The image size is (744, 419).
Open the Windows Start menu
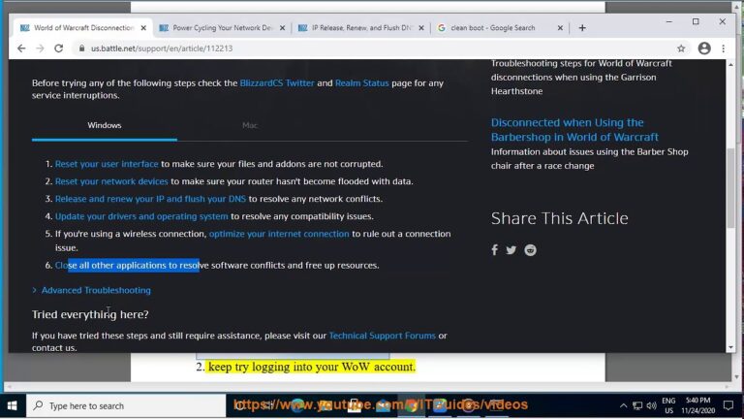[13, 405]
